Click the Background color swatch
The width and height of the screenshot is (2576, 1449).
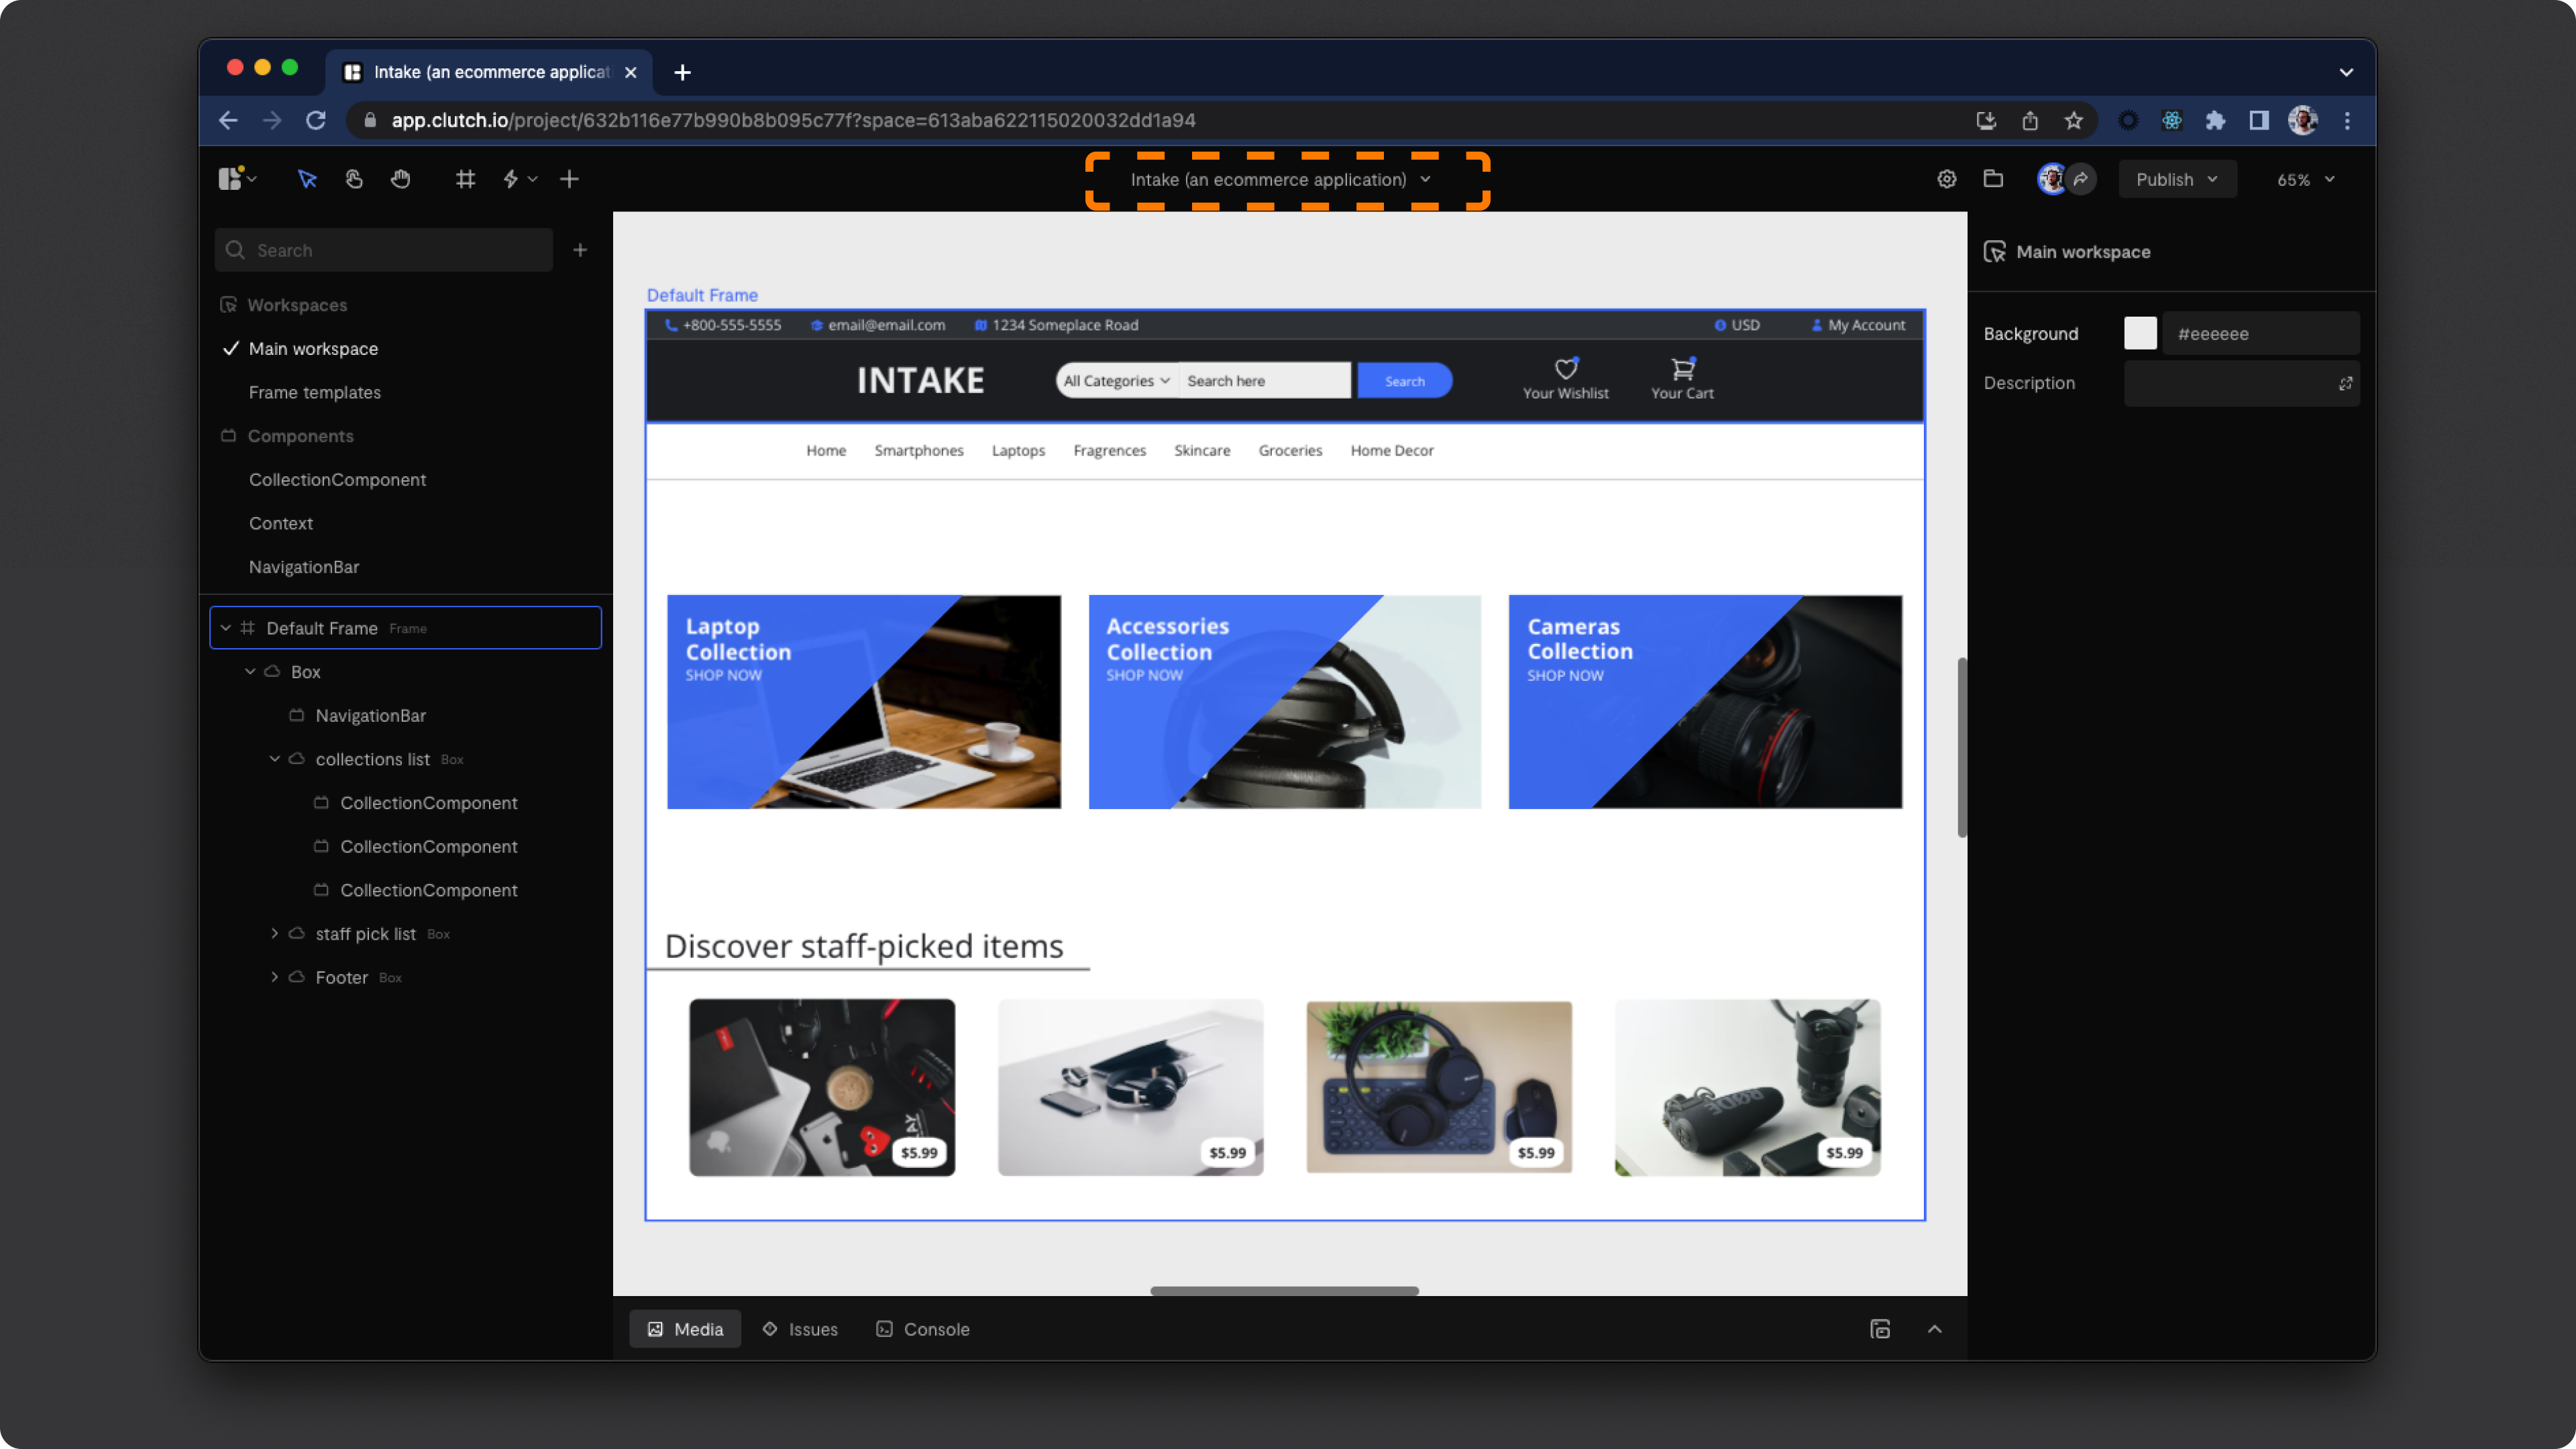2140,333
